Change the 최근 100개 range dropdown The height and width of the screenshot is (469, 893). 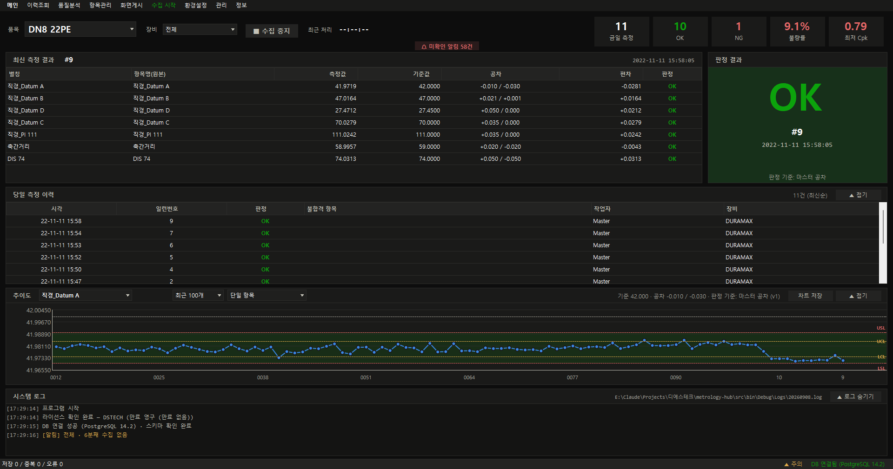click(x=198, y=296)
